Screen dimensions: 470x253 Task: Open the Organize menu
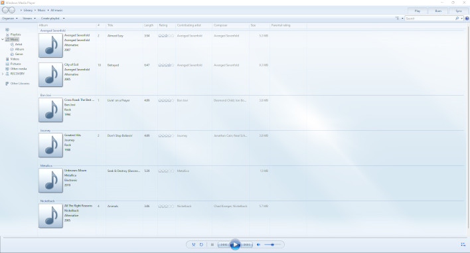9,19
